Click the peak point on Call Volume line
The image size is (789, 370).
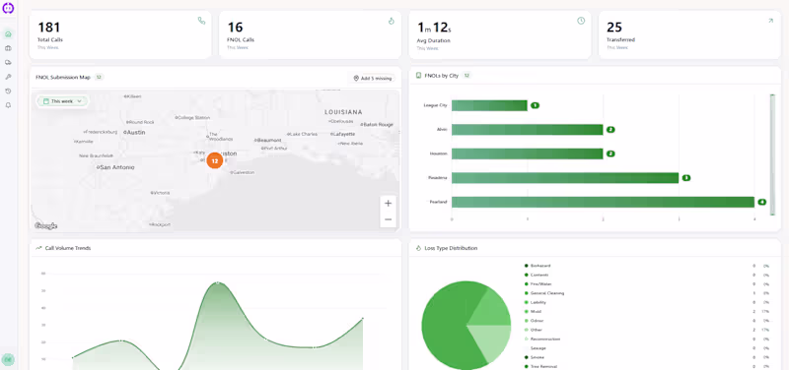point(217,282)
